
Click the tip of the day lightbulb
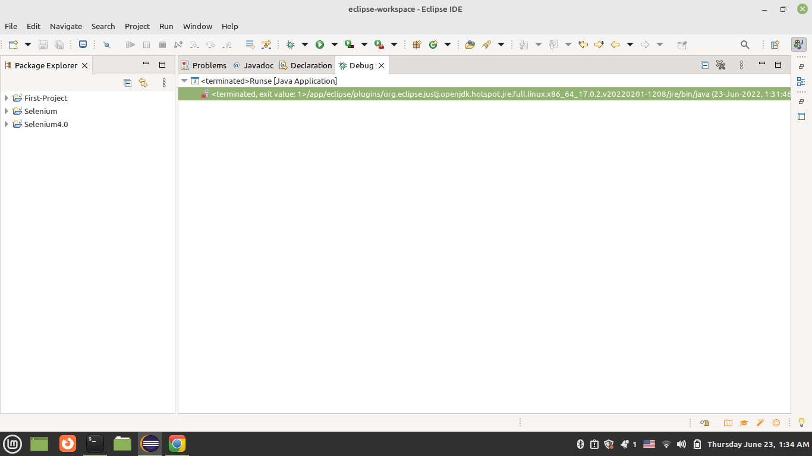point(801,423)
